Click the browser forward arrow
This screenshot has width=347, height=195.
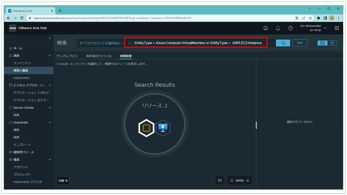click(15, 18)
